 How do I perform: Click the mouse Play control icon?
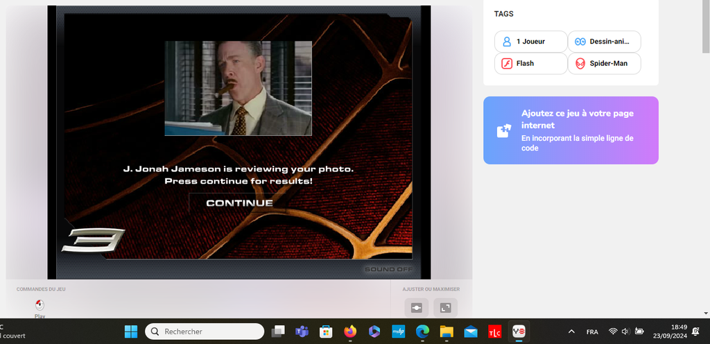tap(40, 305)
